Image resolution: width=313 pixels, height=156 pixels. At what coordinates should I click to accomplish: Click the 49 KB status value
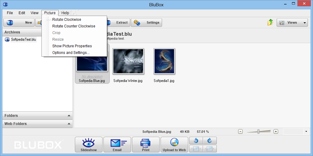pyautogui.click(x=185, y=132)
